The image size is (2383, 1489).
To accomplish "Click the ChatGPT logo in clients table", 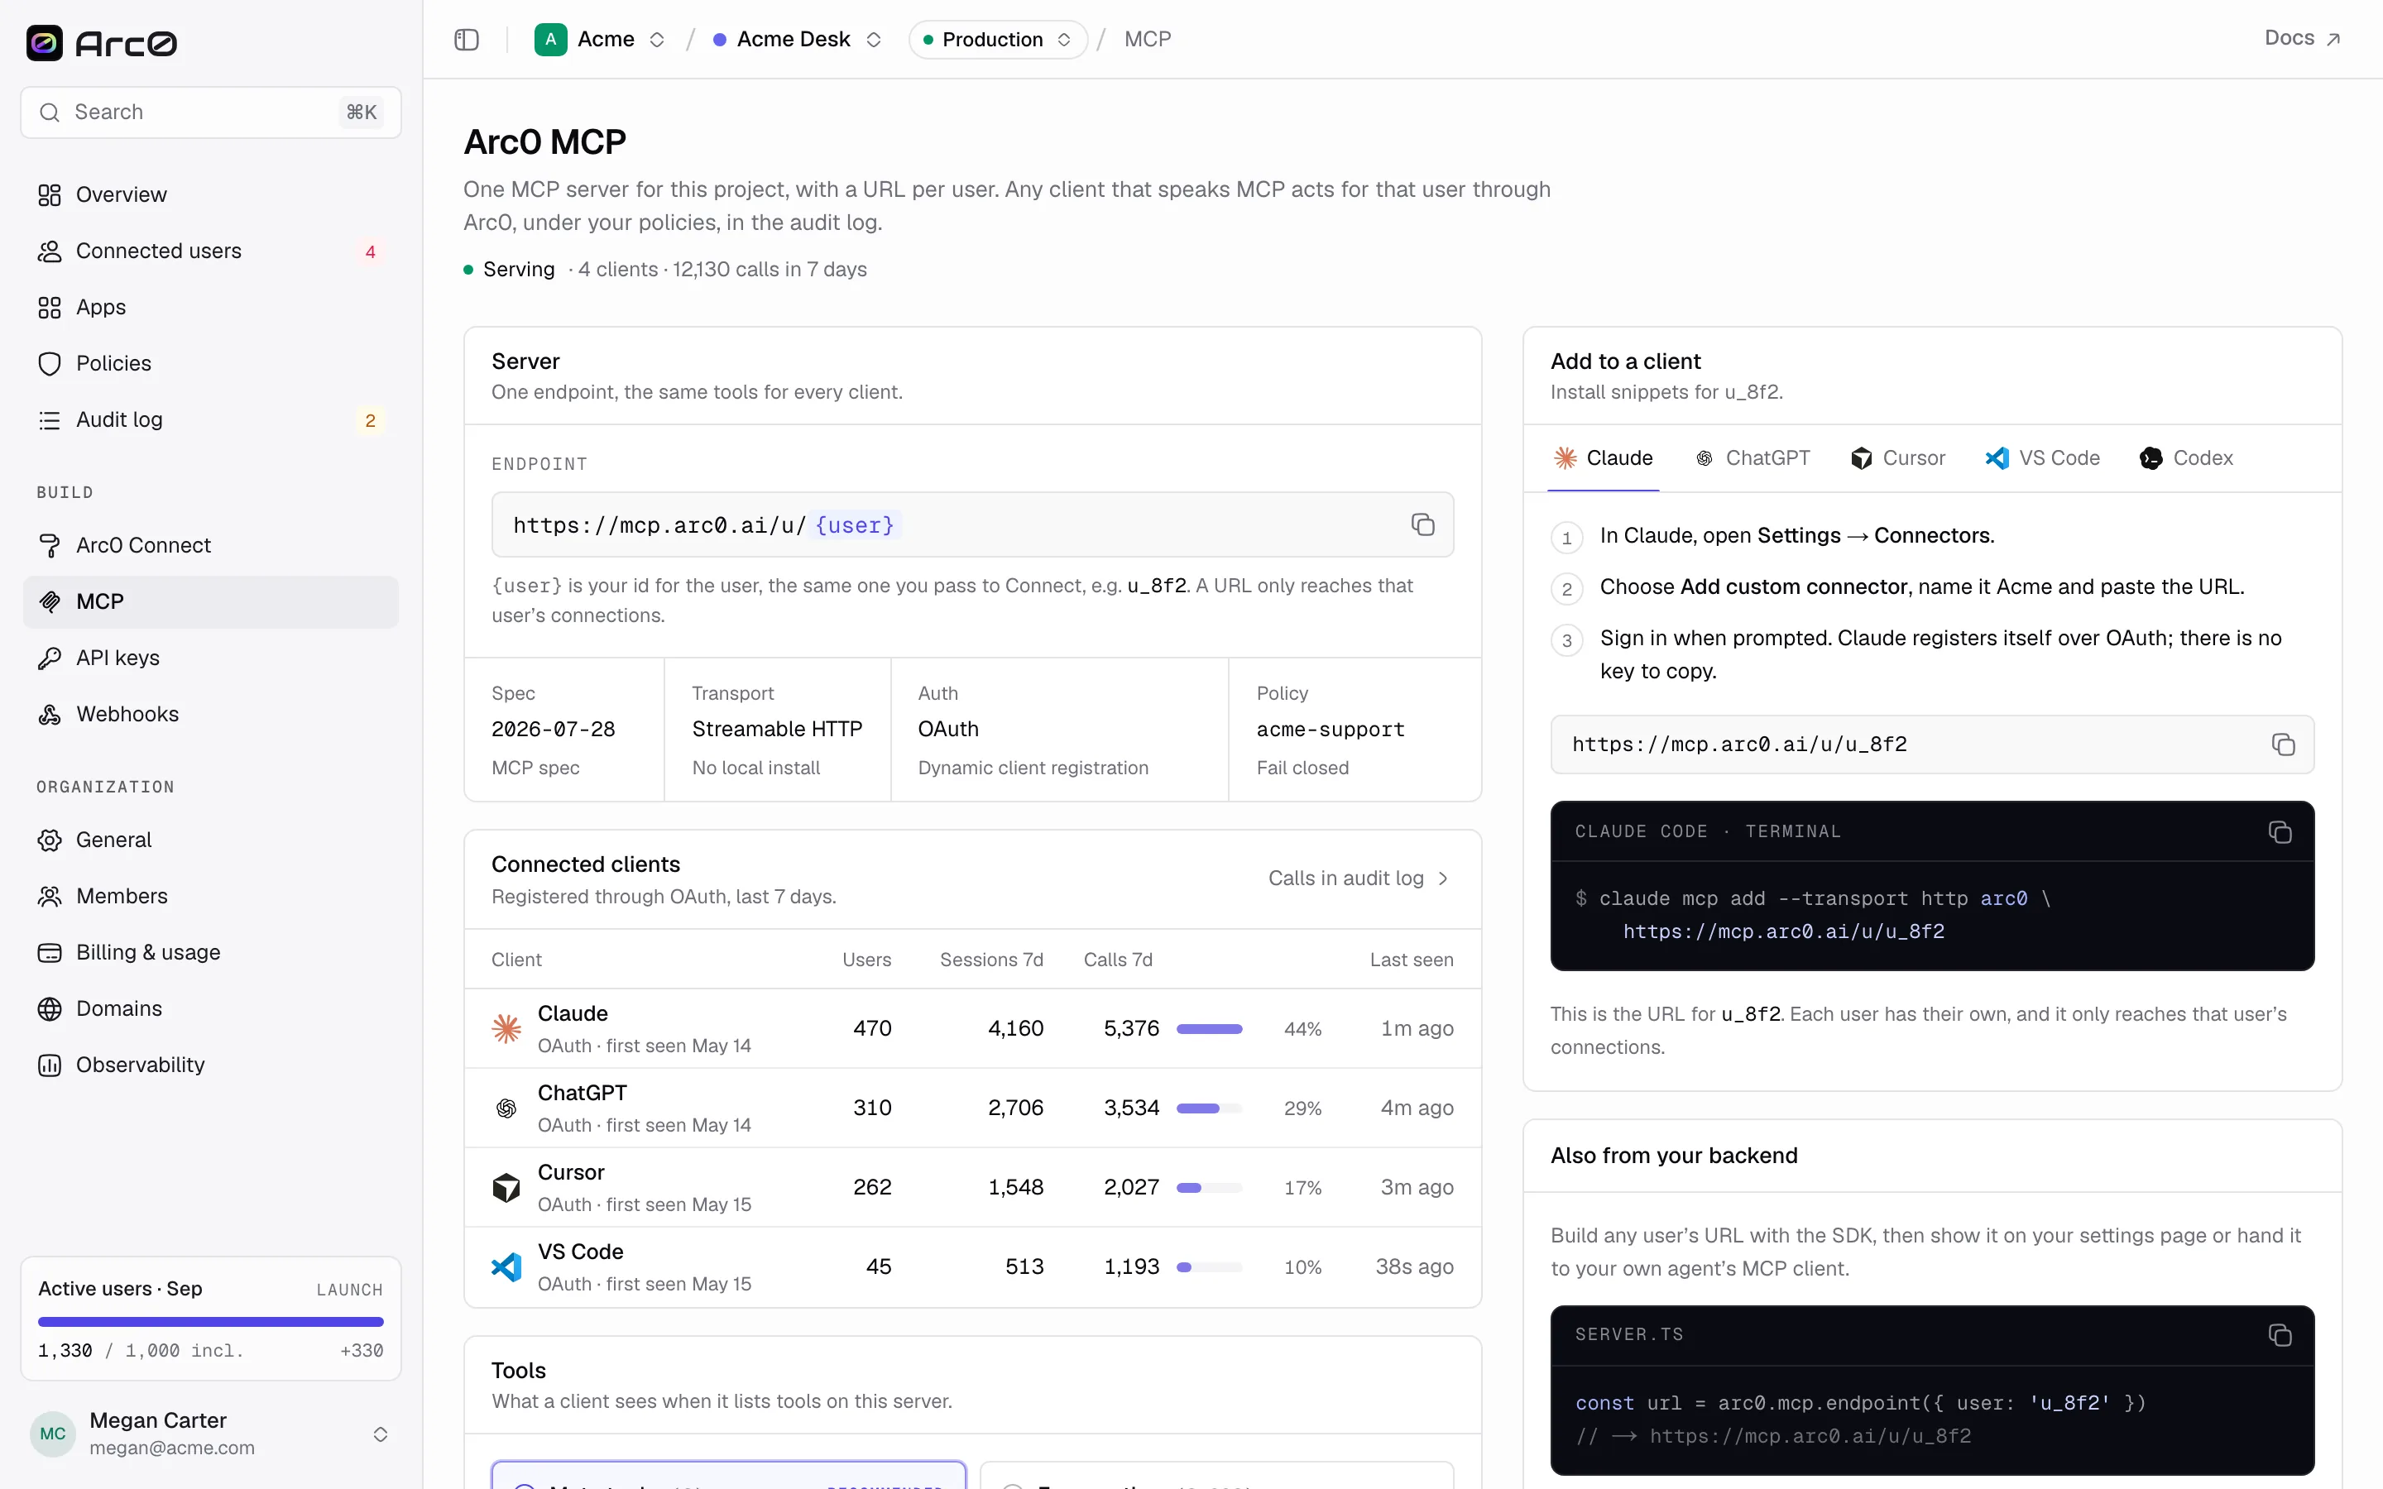I will [506, 1108].
